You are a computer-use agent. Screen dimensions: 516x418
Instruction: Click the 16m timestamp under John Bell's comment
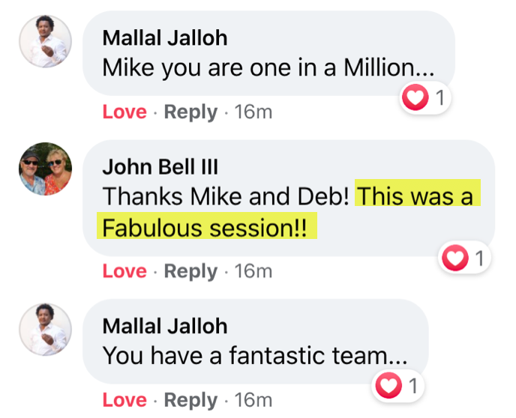point(253,271)
